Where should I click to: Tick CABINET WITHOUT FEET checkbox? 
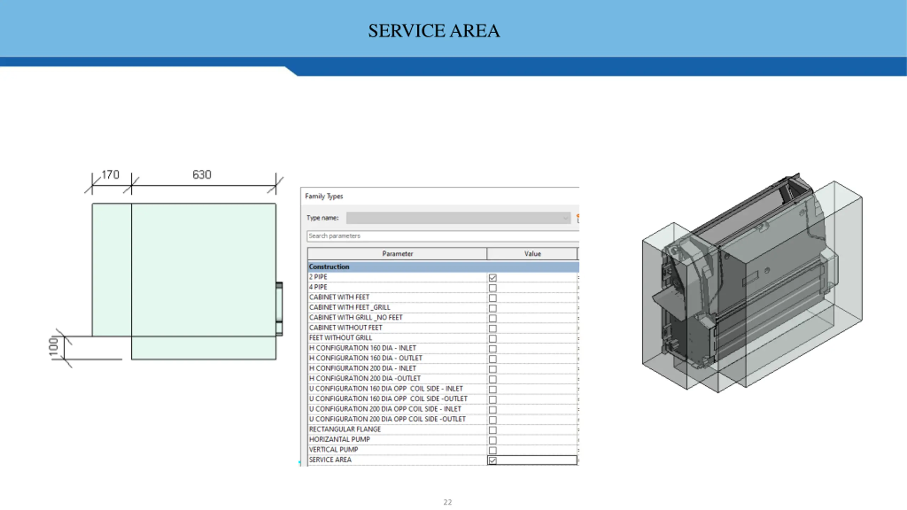point(492,328)
